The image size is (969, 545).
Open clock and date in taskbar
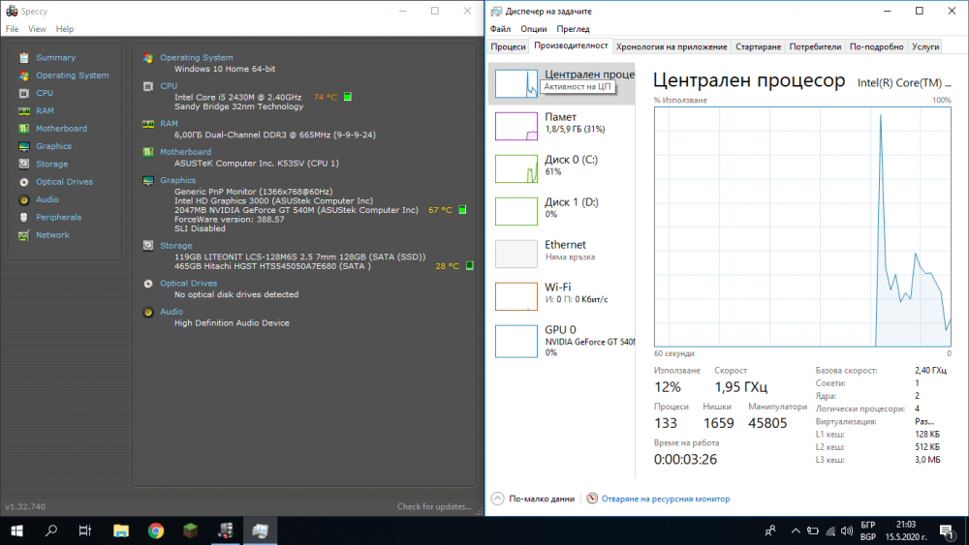pyautogui.click(x=905, y=530)
